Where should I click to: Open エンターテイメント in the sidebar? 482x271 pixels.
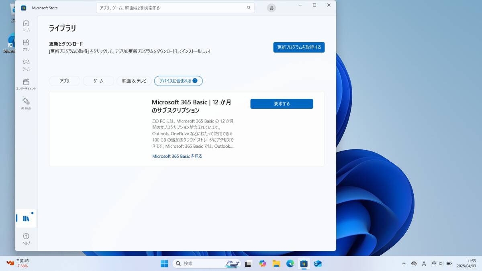26,84
